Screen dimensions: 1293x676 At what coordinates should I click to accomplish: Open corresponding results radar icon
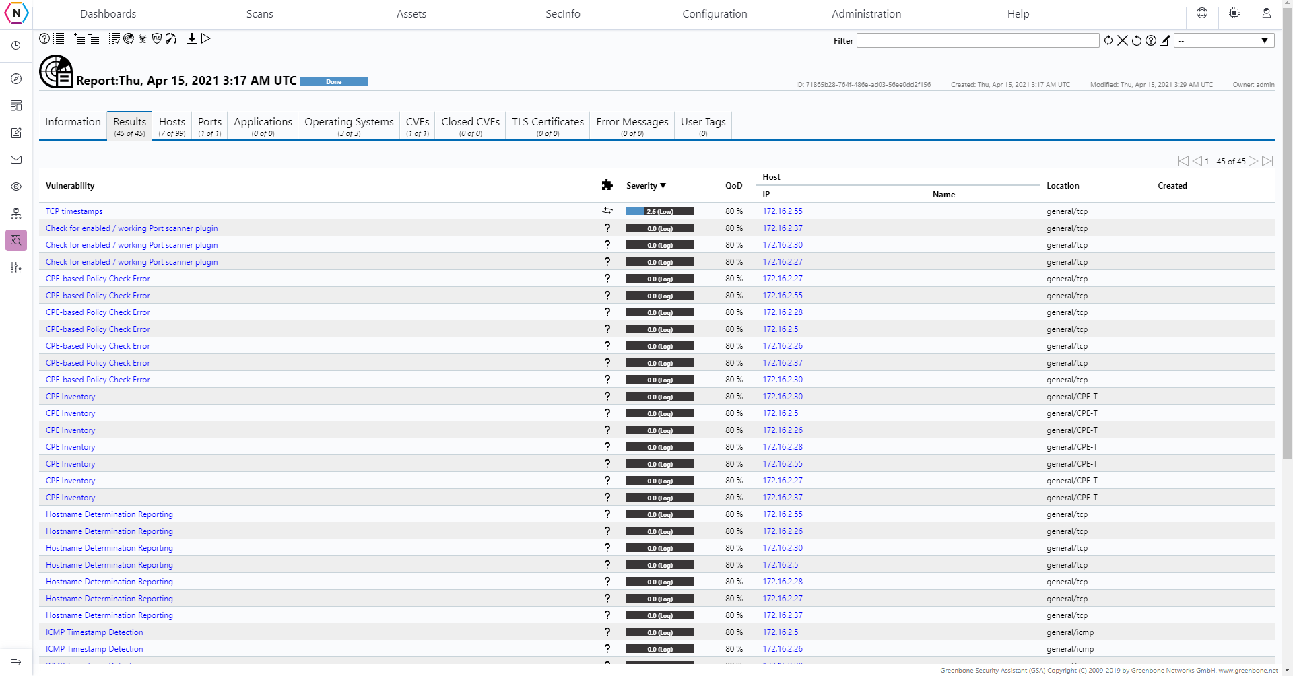(129, 39)
